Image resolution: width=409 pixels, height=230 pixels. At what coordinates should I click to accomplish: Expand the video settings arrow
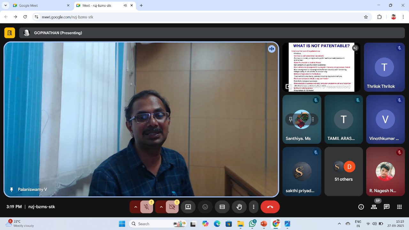coord(161,207)
